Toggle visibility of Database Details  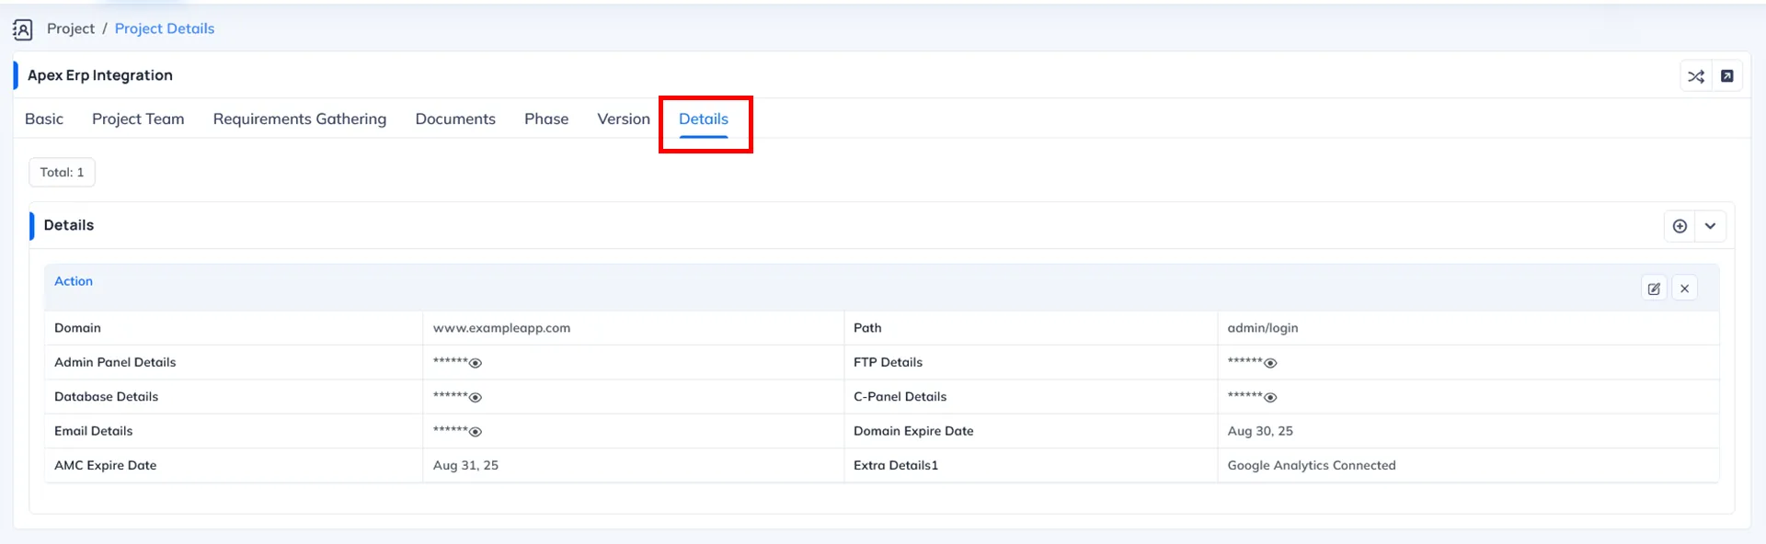pyautogui.click(x=476, y=398)
